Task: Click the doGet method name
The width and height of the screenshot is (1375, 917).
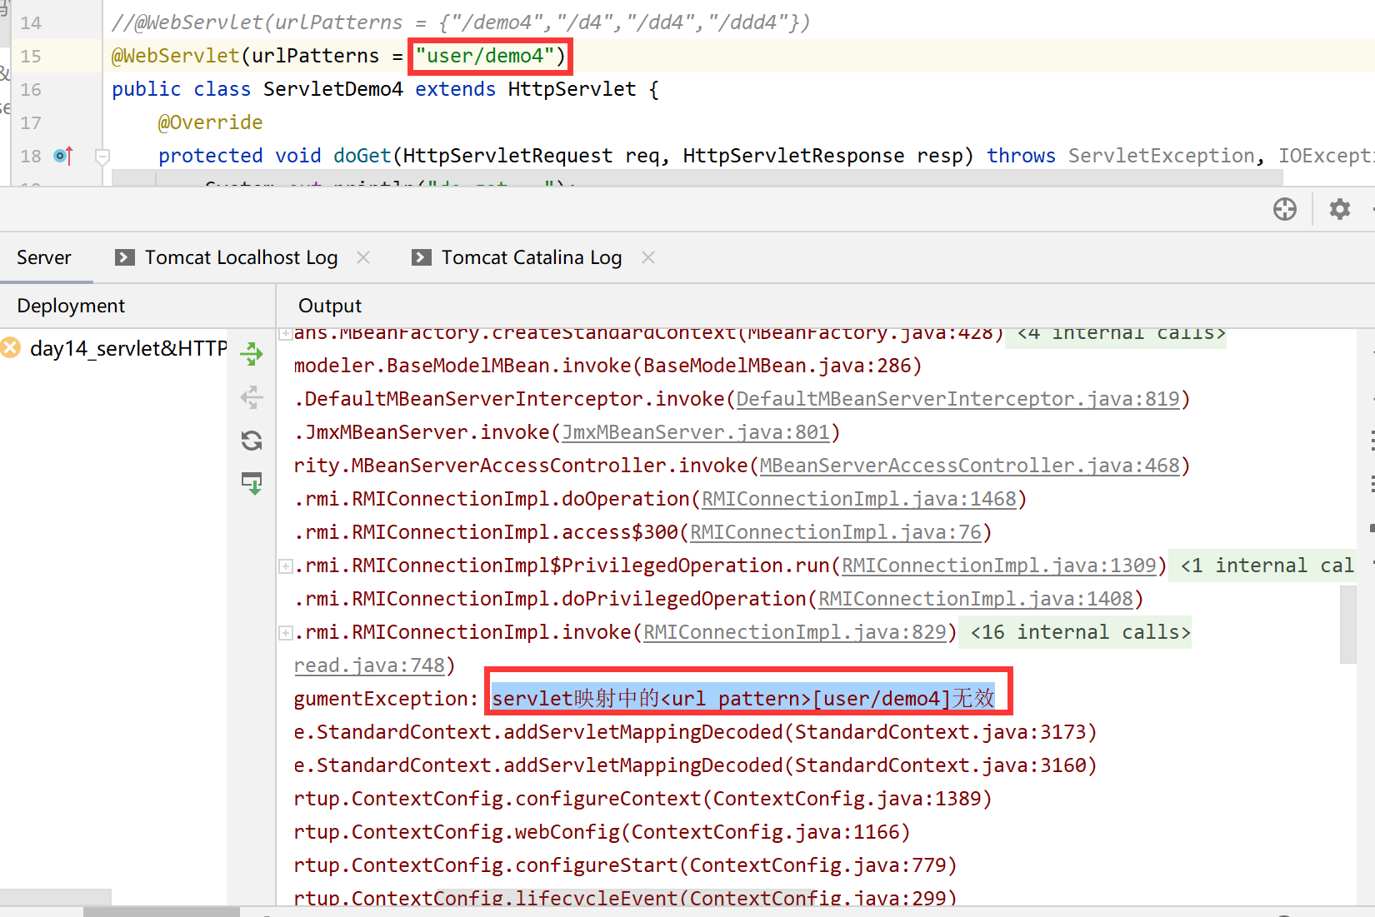Action: pos(362,156)
